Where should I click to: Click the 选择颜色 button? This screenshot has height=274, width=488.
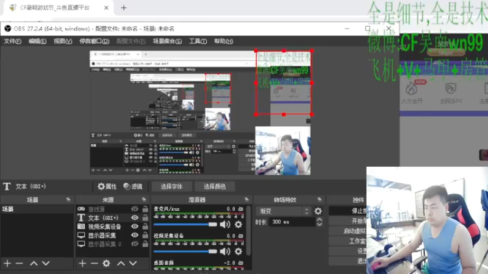pos(215,186)
